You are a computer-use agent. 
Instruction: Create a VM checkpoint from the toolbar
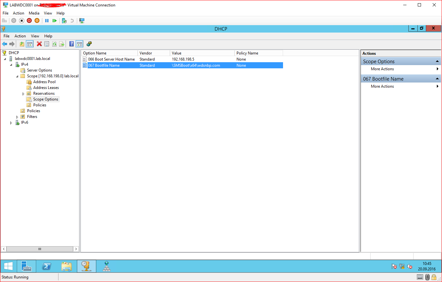[64, 21]
